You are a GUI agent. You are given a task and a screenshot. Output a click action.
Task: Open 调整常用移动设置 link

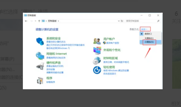click(x=55, y=72)
